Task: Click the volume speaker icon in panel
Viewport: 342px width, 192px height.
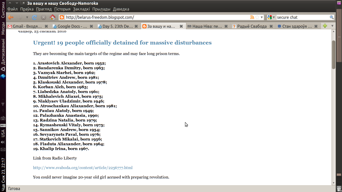Action: coord(3,142)
